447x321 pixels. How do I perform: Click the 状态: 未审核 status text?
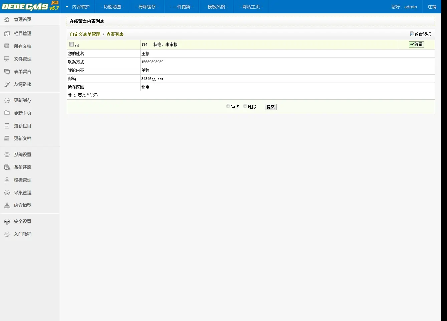(x=166, y=44)
